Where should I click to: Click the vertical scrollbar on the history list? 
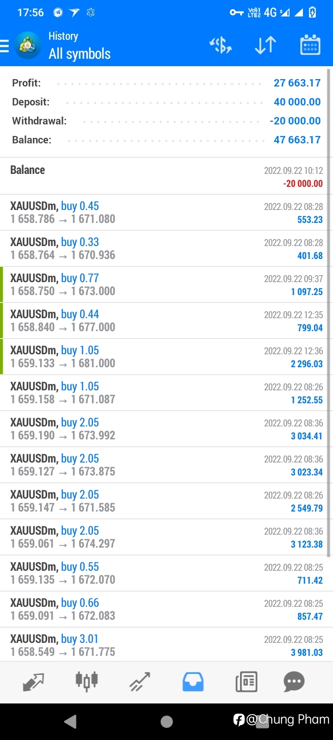[x=329, y=313]
